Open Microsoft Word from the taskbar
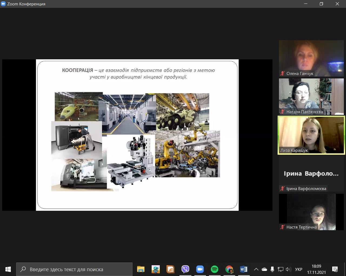Viewport: 346px width, 276px height. coord(244,269)
